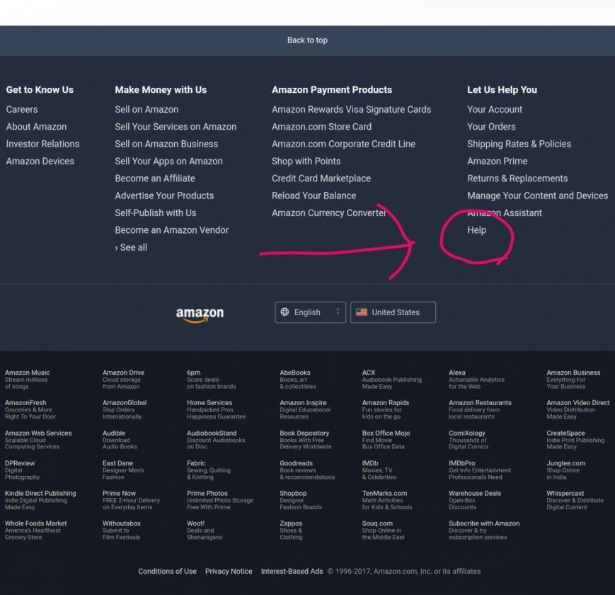This screenshot has height=595, width=615.
Task: Open 6pm fashion deals link
Action: pos(212,380)
